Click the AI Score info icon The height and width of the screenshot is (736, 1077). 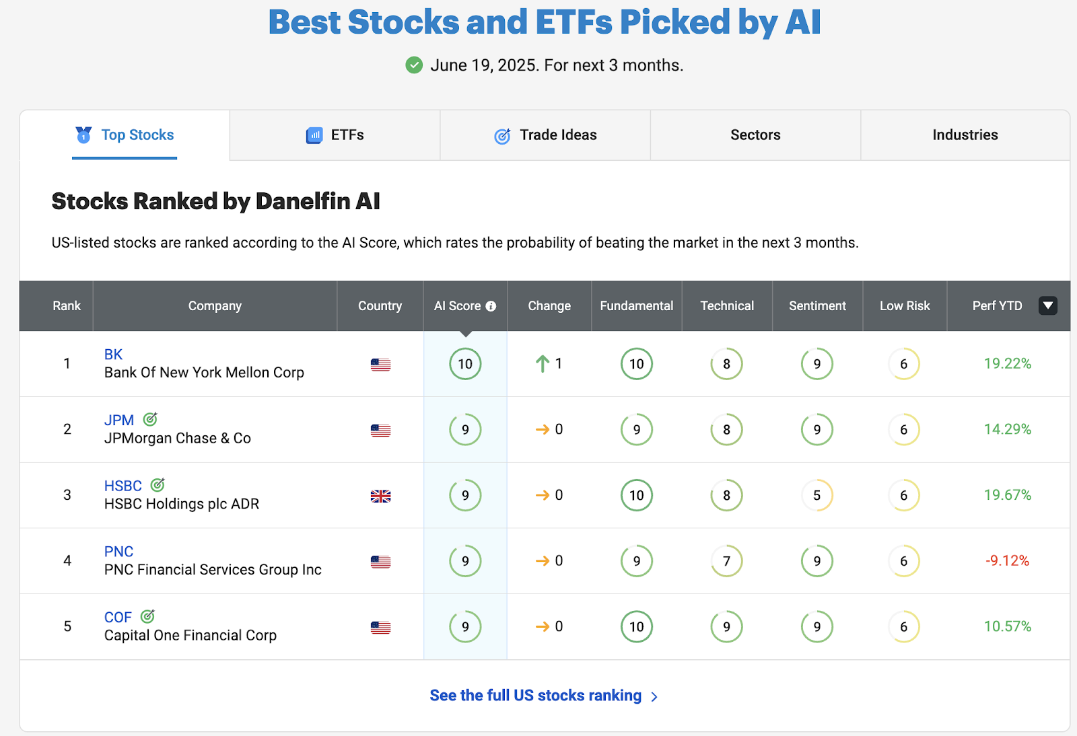pyautogui.click(x=491, y=306)
